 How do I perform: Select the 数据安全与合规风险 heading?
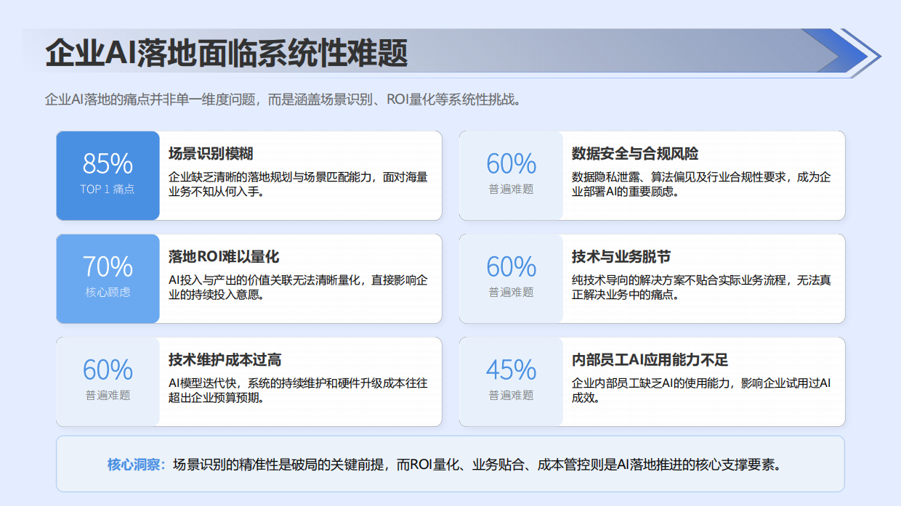pos(635,154)
